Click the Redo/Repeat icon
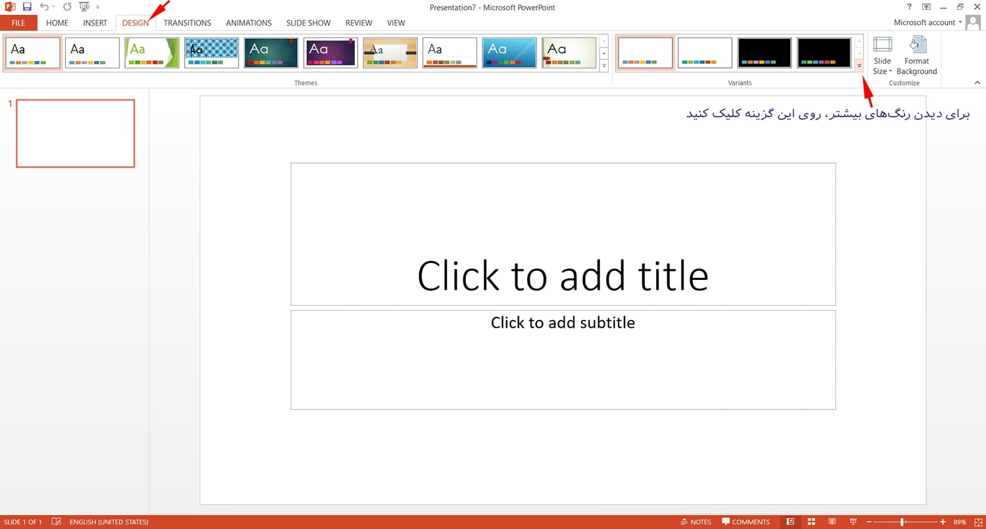Screen dimensions: 986x529 point(67,7)
